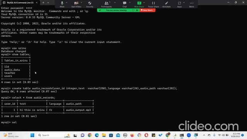Click 'teacher' in tables list
Image resolution: width=247 pixels, height=139 pixels.
click(10, 73)
